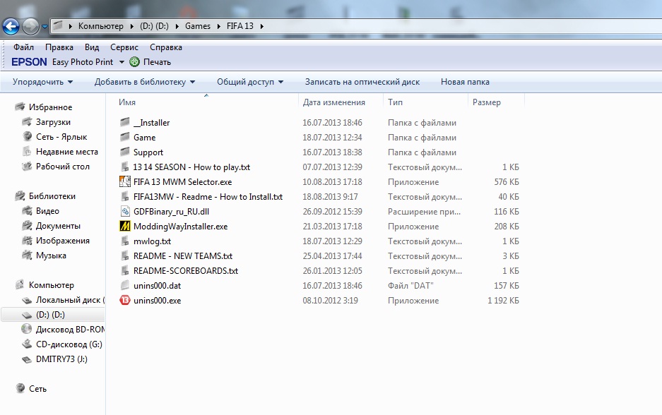This screenshot has height=415, width=662.
Task: Select FIFA13MW - Readme - How to Install.txt icon
Action: pos(124,196)
